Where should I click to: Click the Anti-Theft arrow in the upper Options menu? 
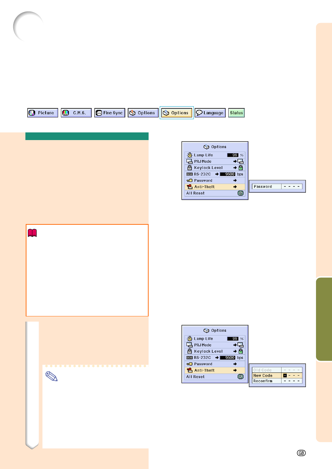coord(235,187)
